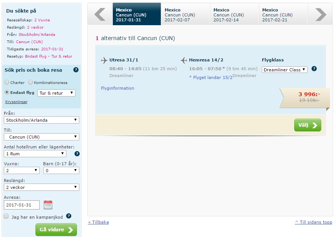Open help icon beside Sök pris och boka resa
The image size is (335, 237).
(76, 70)
